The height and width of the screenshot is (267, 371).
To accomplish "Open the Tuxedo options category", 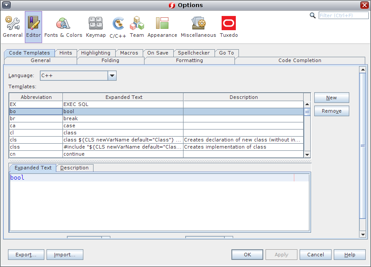I will (x=229, y=27).
